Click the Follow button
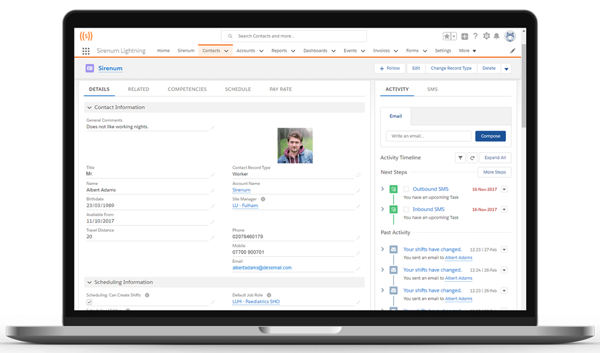This screenshot has height=353, width=600. pyautogui.click(x=390, y=69)
